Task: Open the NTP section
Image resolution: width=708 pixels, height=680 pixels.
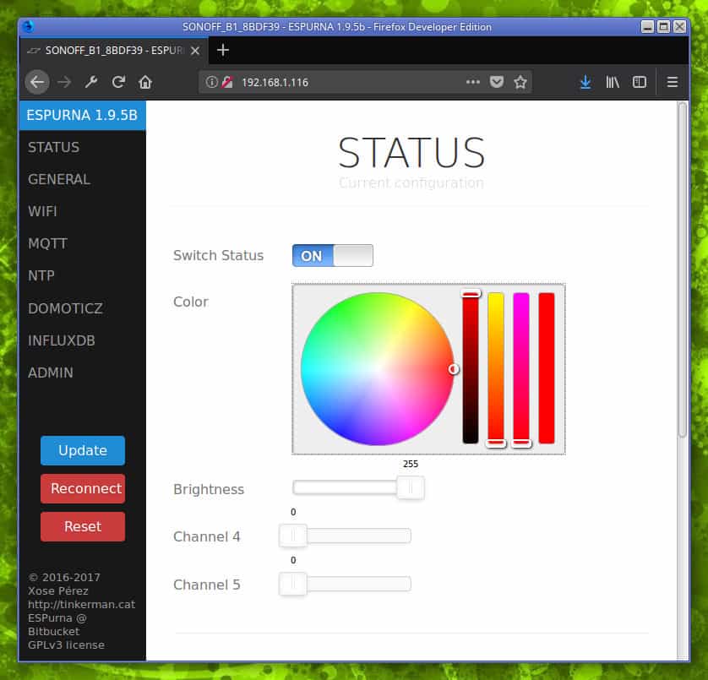Action: pos(41,275)
